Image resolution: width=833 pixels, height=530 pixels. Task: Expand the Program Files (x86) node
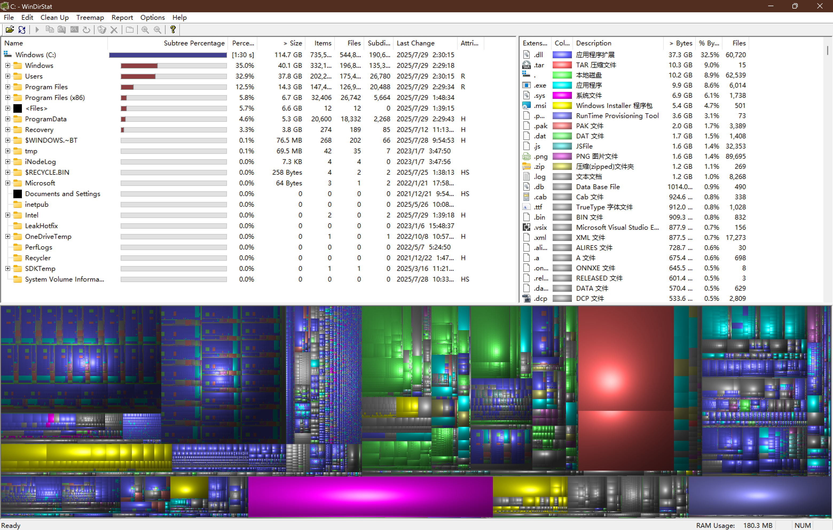(x=8, y=98)
